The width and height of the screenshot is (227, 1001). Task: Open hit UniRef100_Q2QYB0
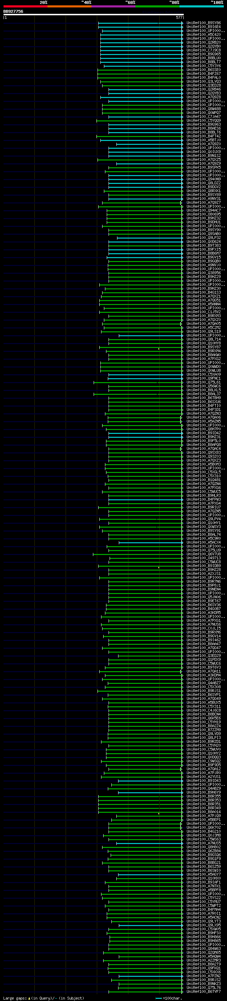pos(204,46)
